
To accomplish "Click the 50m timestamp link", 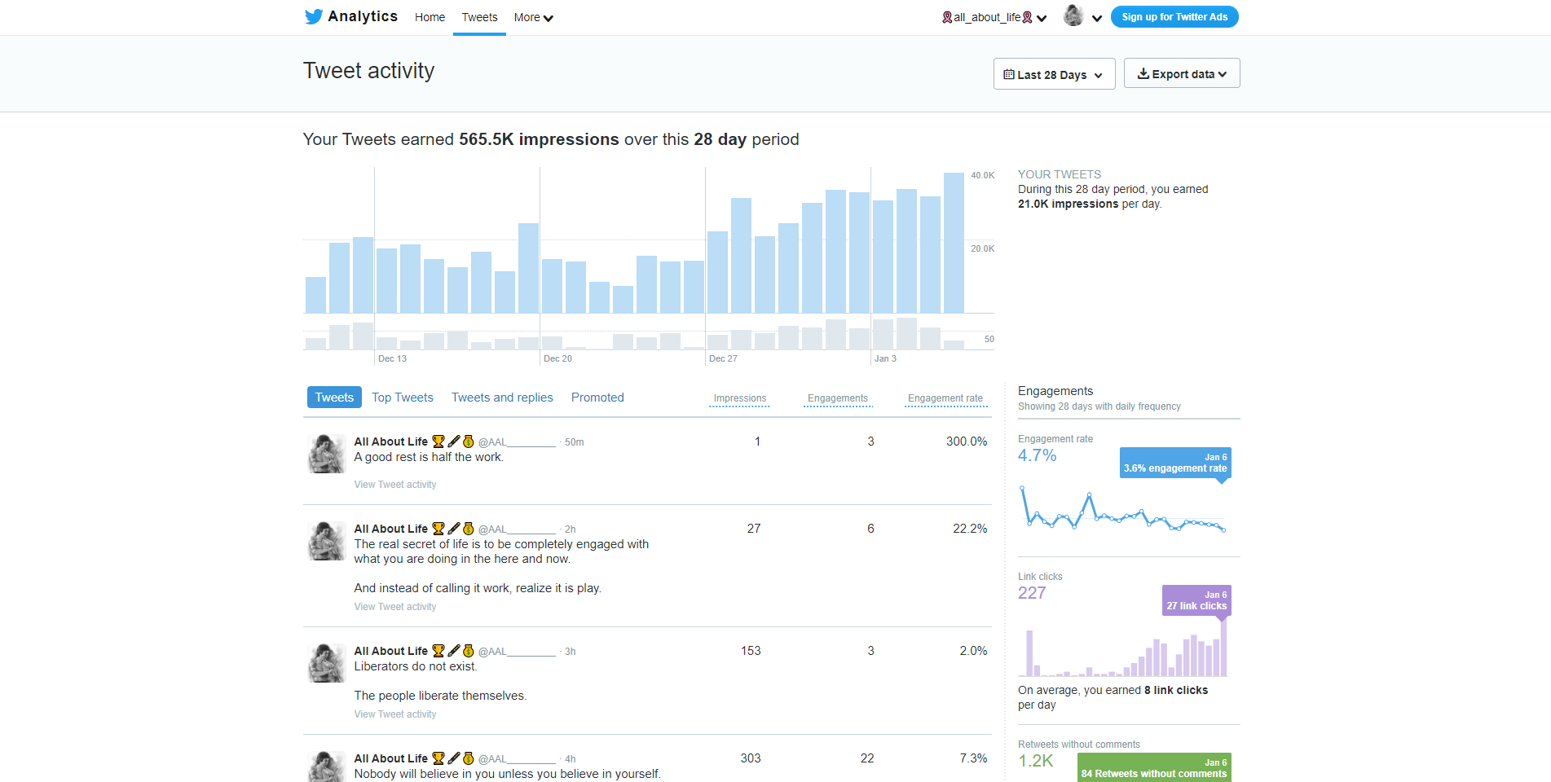I will coord(575,442).
